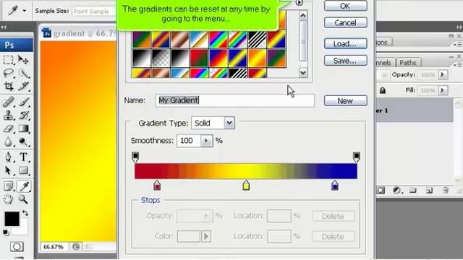Select the Clone Stamp tool
This screenshot has height=260, width=463.
8,116
